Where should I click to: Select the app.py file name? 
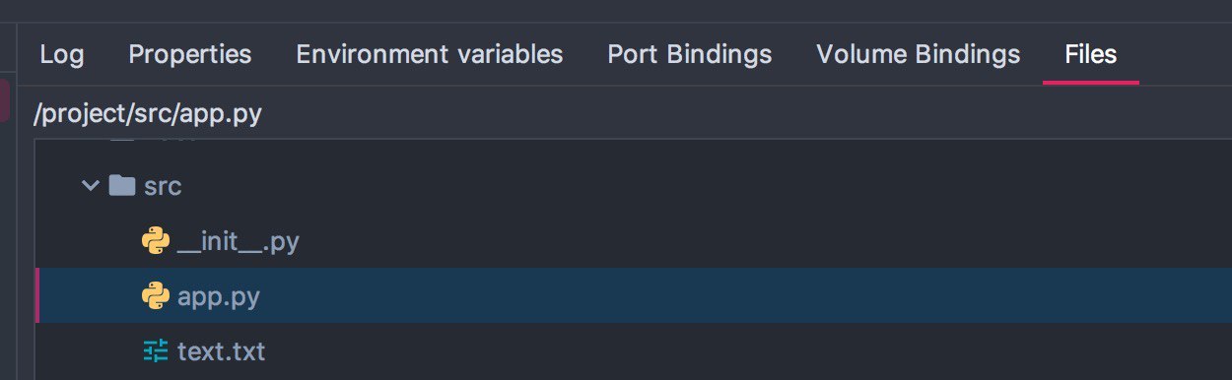click(219, 296)
